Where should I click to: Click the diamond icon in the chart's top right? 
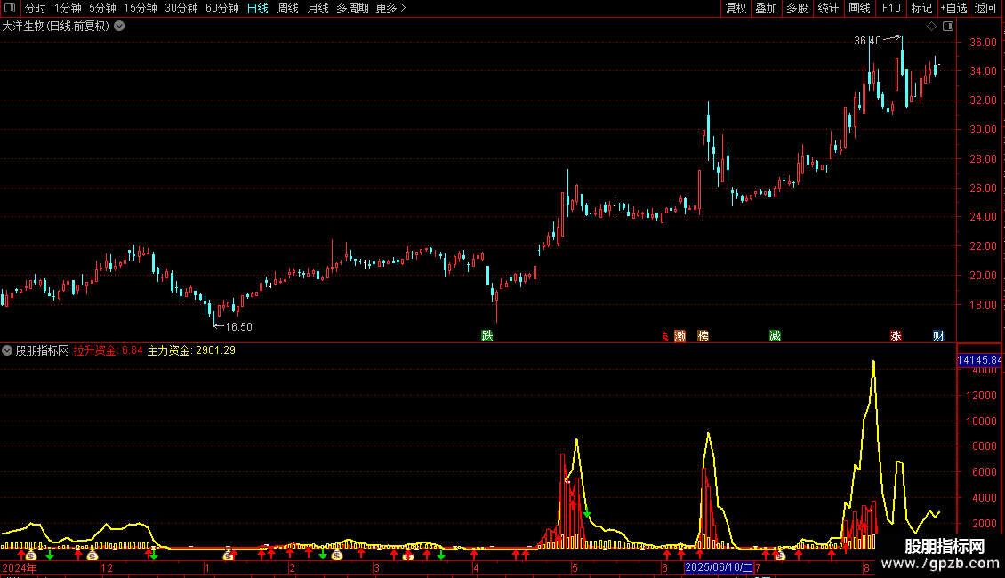click(931, 27)
